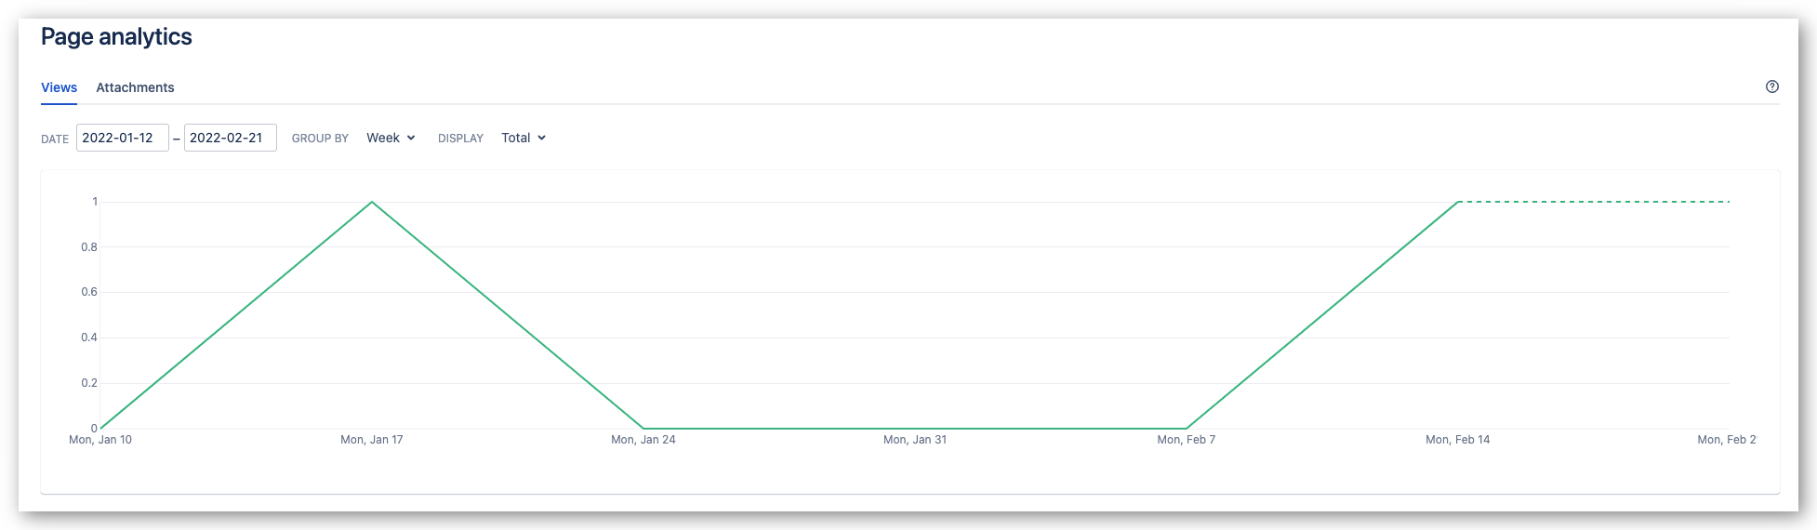1817x530 pixels.
Task: Click the Mon, Jan 31 axis label
Action: 915,440
